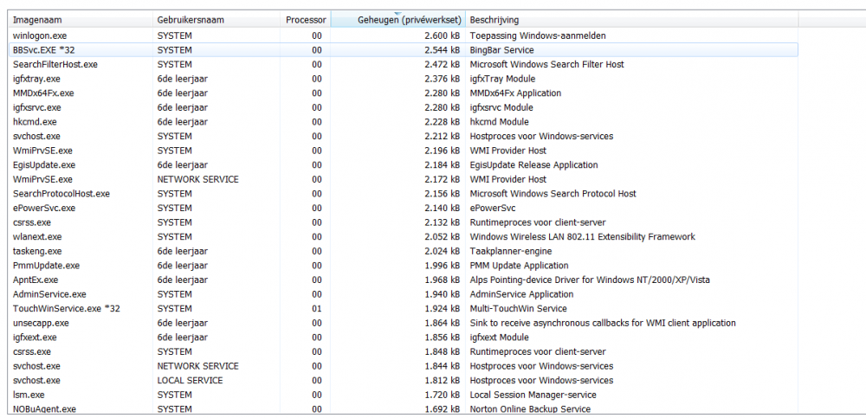Click the Beschrijving column header

[x=494, y=20]
